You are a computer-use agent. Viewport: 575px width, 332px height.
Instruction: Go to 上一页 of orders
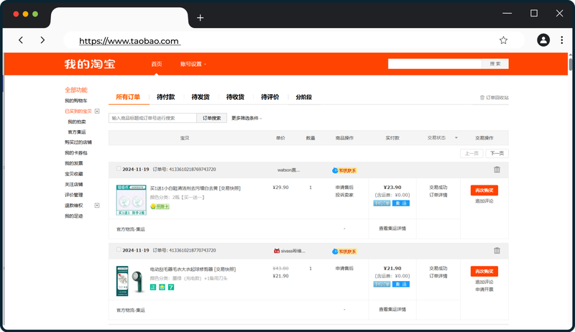coord(471,153)
